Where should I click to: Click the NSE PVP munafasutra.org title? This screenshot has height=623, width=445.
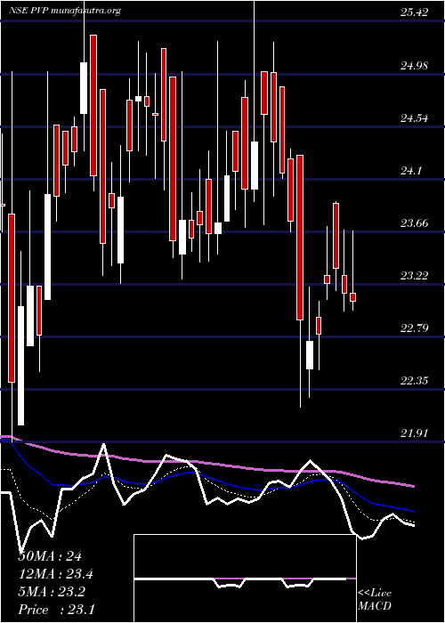click(x=65, y=11)
